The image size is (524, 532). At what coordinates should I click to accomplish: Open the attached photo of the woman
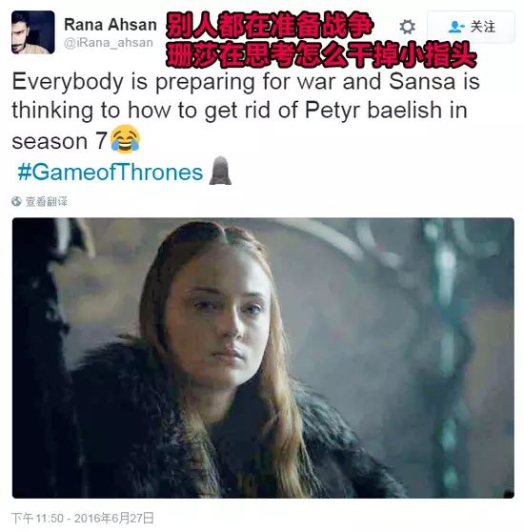[263, 358]
